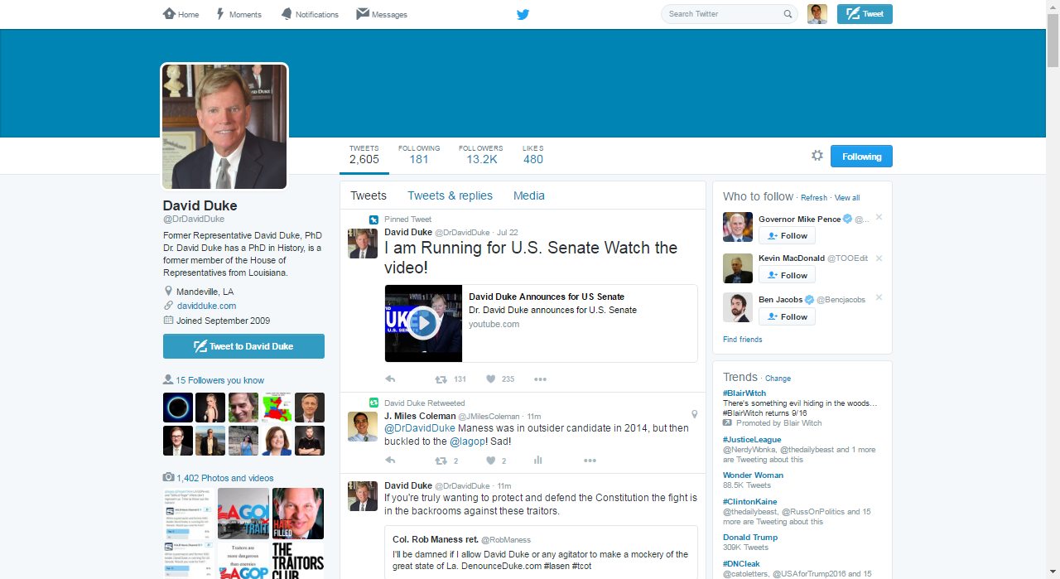Open more options on pinned tweet
Screen dimensions: 1060x579
click(540, 379)
